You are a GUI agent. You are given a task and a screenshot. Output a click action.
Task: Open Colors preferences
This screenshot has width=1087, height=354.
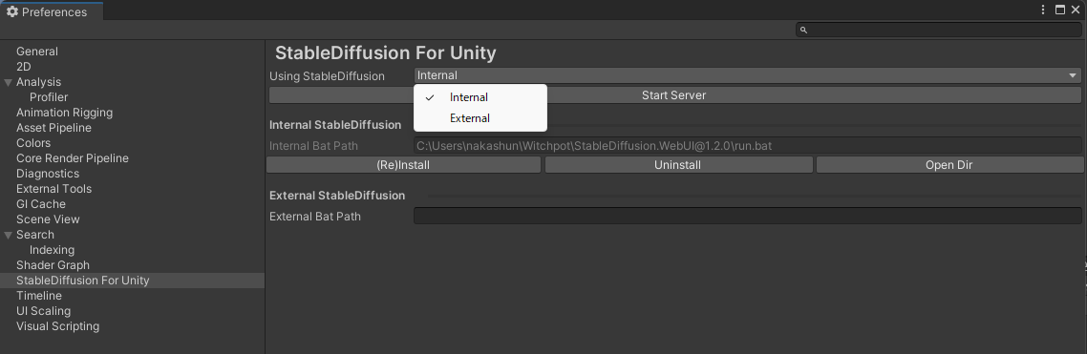33,143
